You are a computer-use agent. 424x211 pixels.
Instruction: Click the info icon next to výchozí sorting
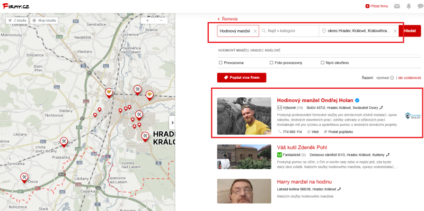click(392, 78)
